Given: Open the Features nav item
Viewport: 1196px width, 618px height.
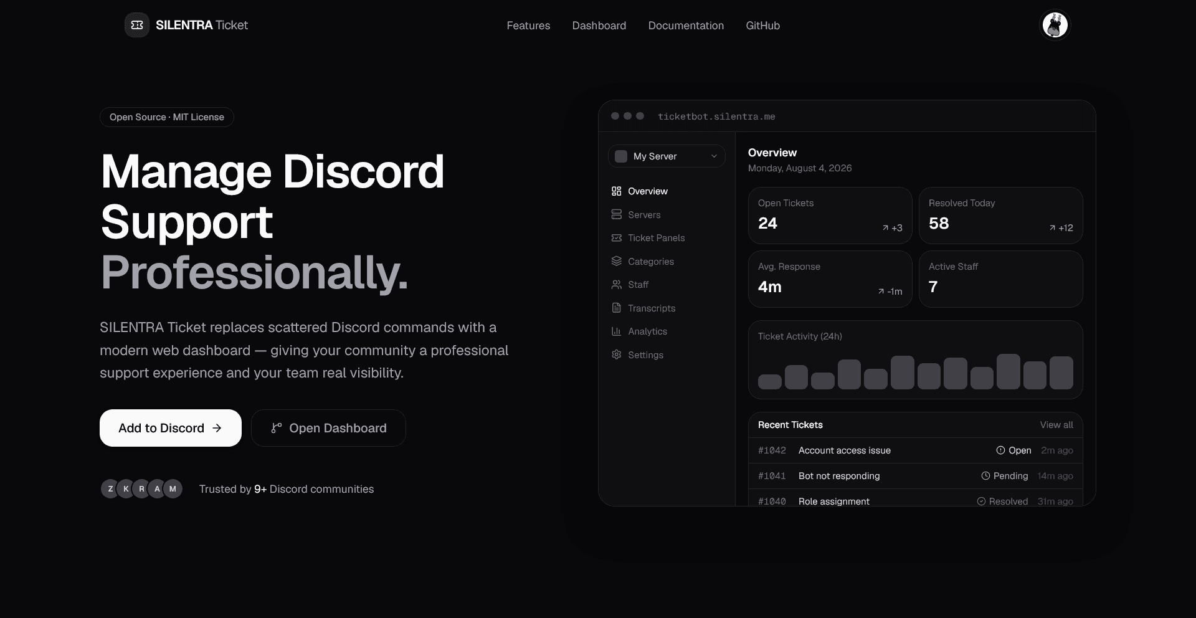Looking at the screenshot, I should pos(528,26).
